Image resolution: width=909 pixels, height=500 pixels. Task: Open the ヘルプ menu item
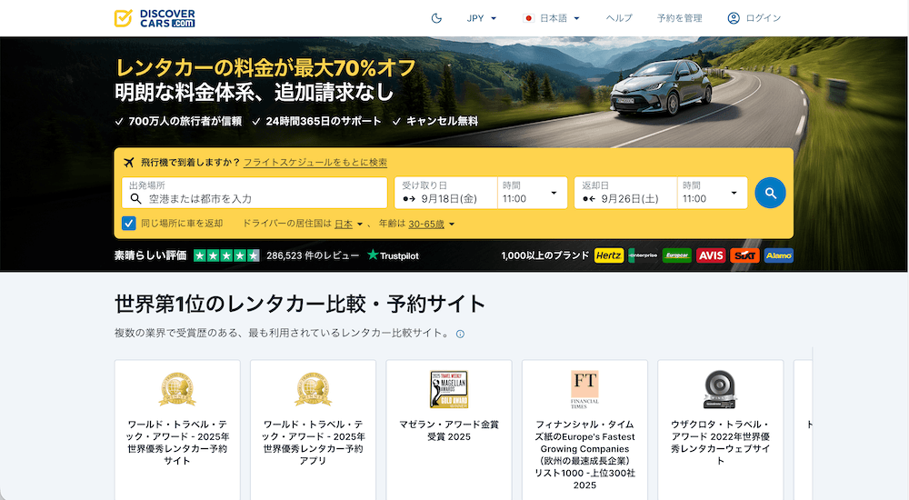pyautogui.click(x=618, y=18)
